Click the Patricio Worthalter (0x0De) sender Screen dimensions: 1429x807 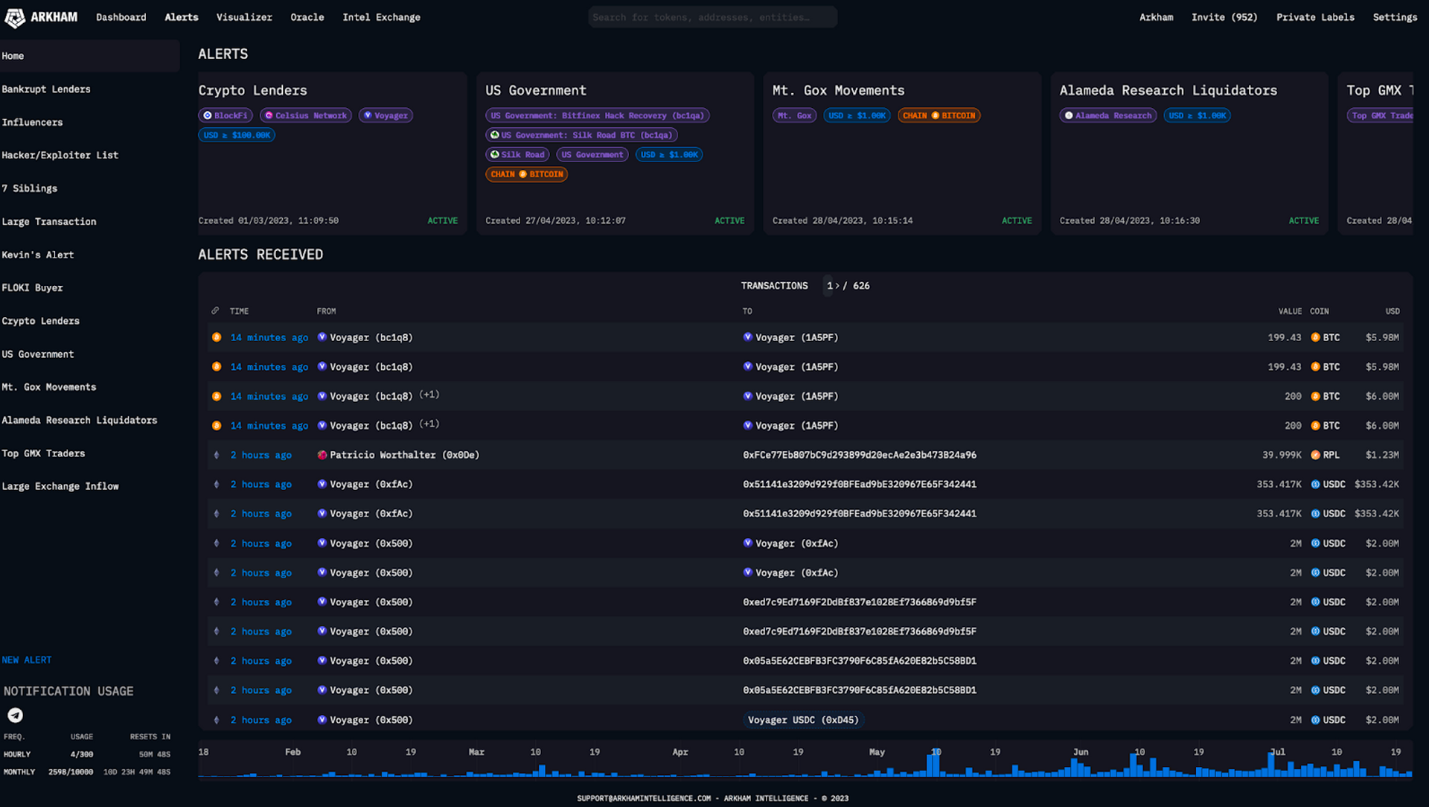[404, 455]
